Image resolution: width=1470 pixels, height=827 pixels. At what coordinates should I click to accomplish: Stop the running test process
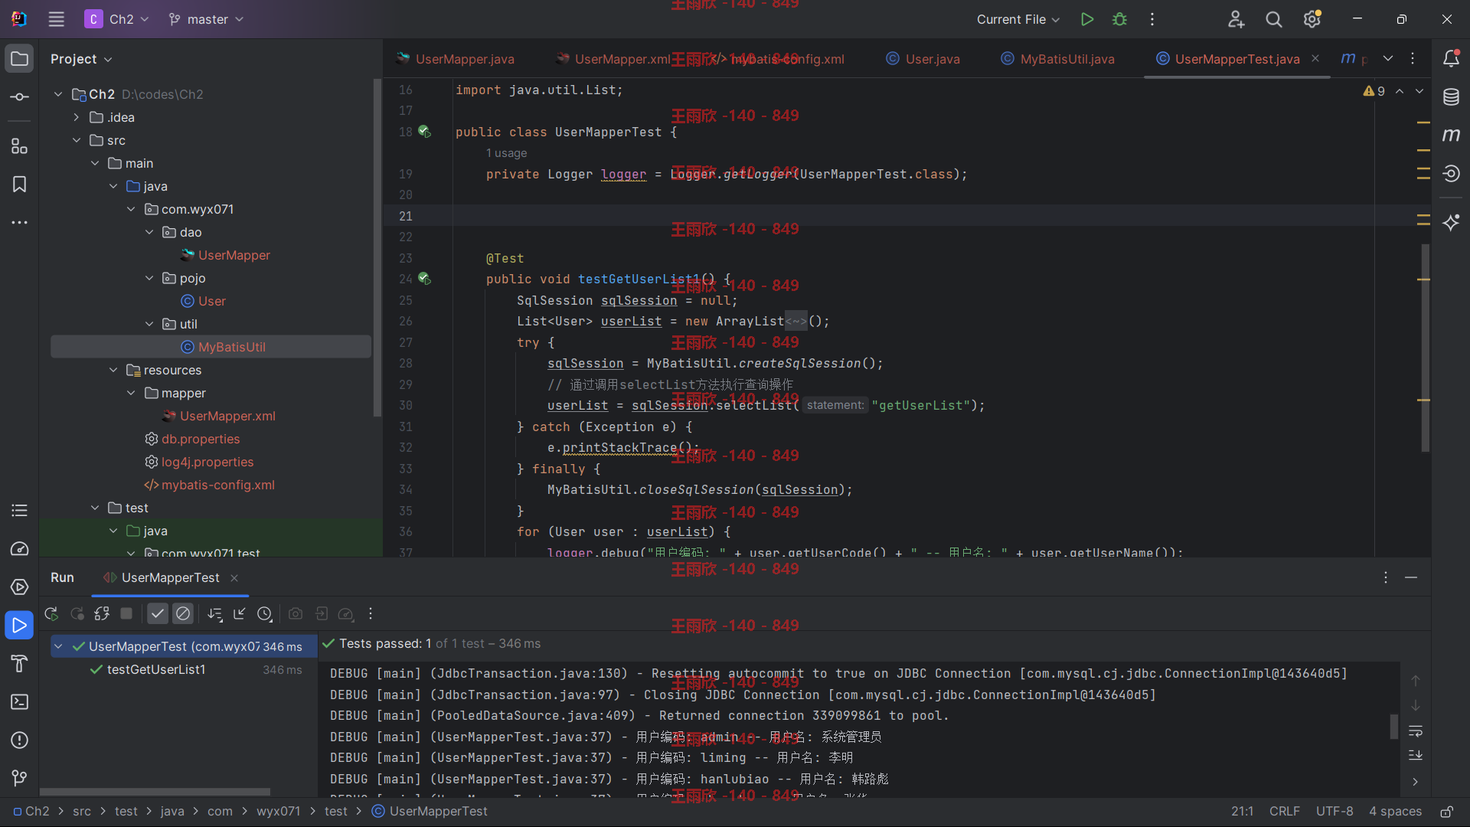point(127,613)
